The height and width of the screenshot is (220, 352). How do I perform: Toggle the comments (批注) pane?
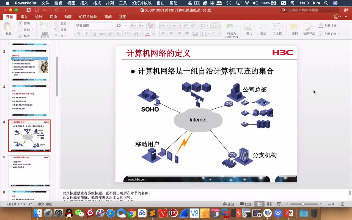tap(246, 204)
